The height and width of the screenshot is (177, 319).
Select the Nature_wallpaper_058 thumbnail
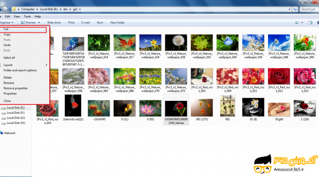point(73,77)
